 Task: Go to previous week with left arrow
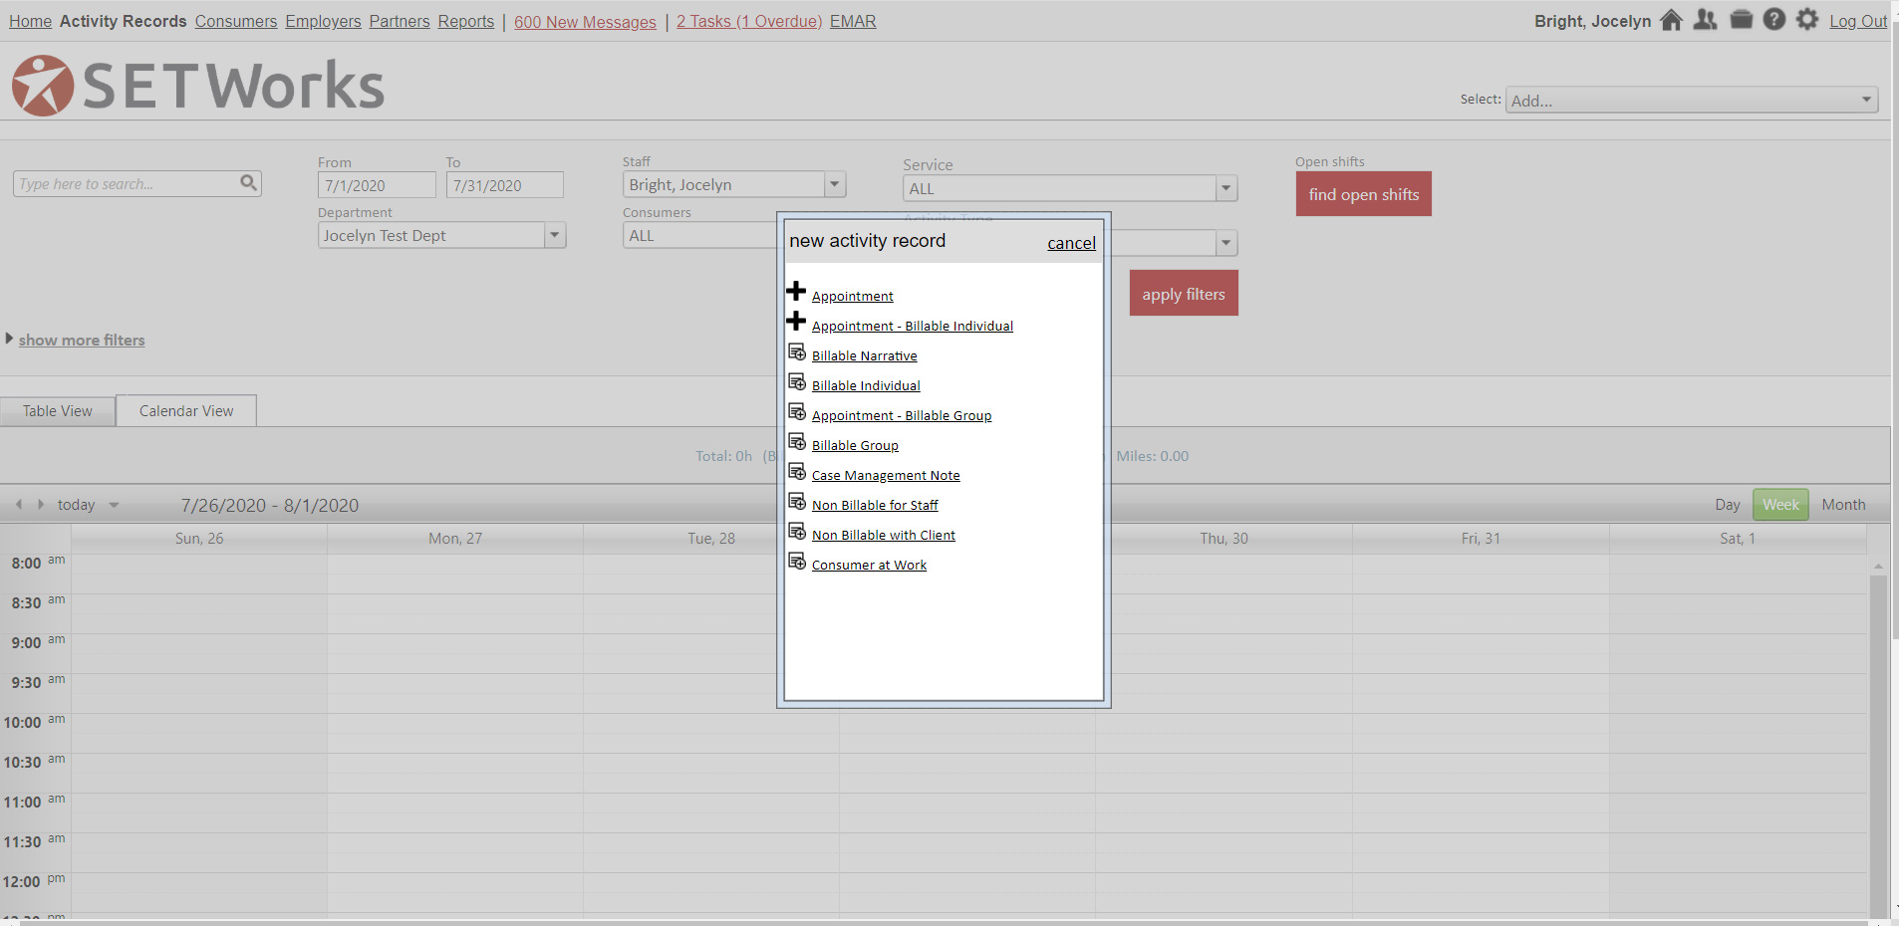click(19, 505)
